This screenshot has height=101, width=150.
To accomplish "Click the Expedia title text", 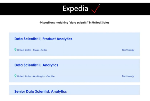I will click(x=75, y=8).
